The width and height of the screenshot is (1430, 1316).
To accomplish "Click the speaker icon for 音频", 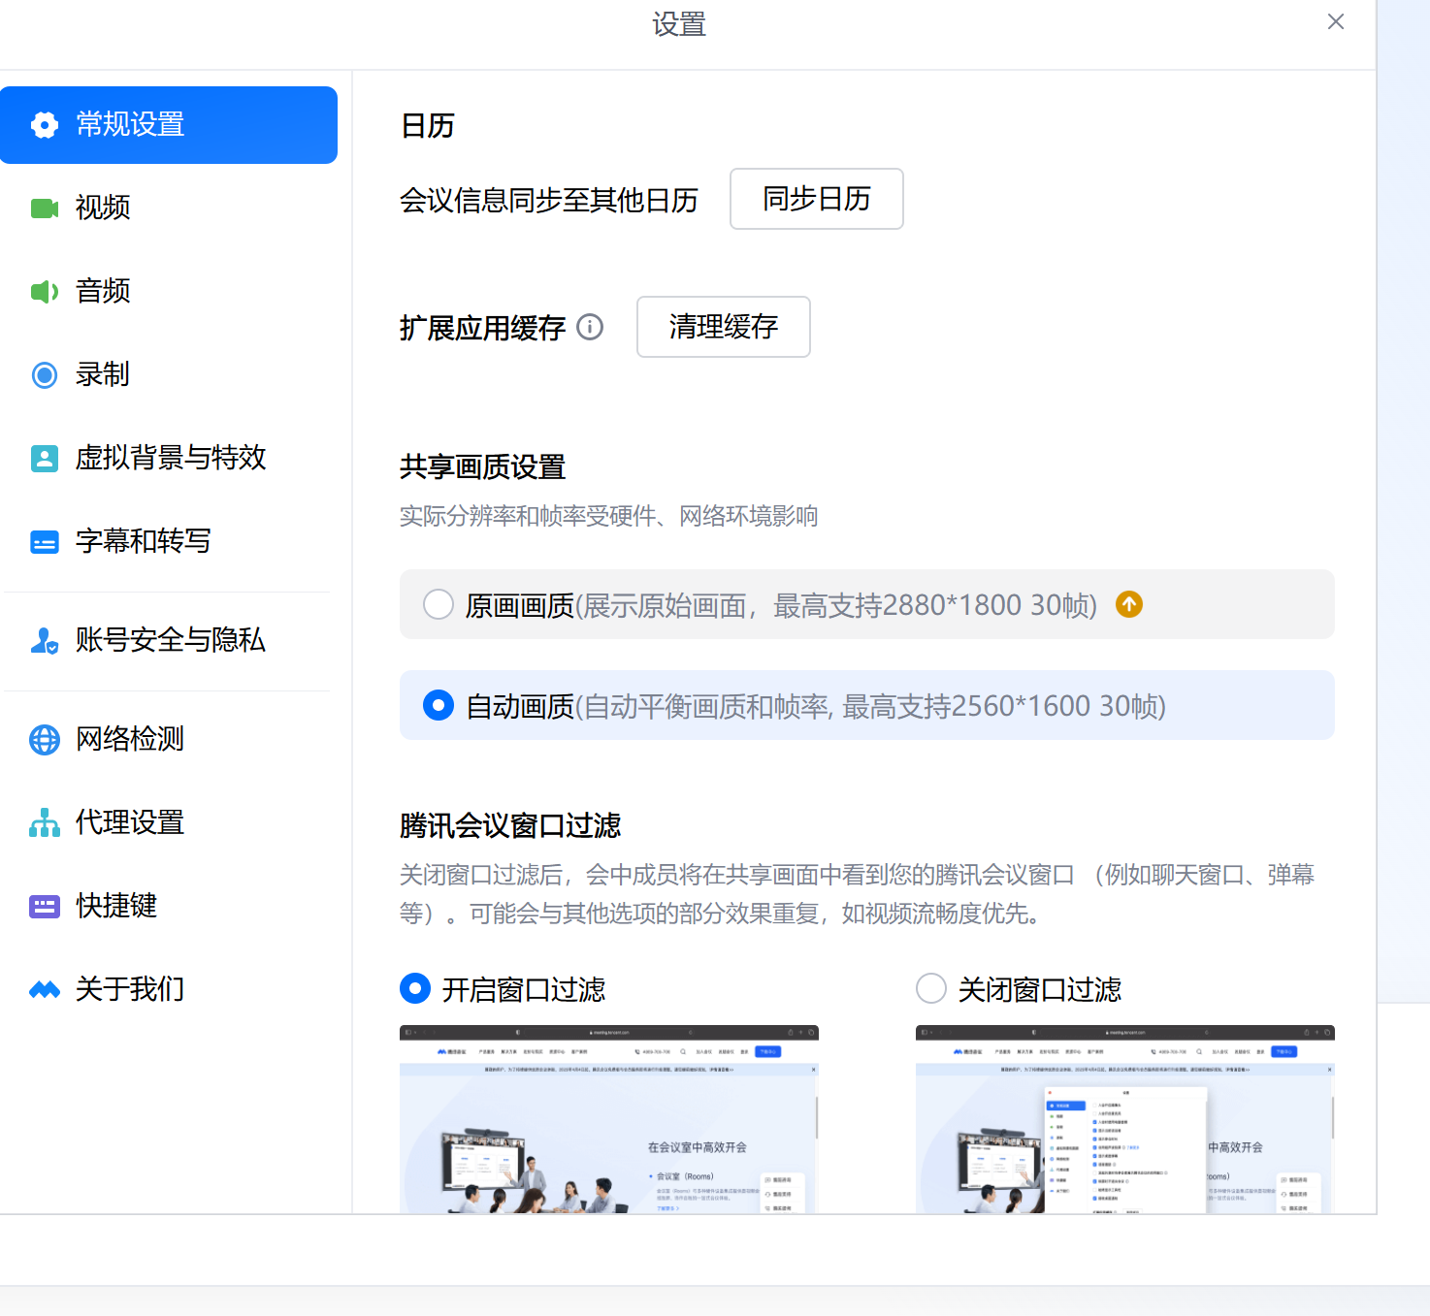I will click(45, 292).
